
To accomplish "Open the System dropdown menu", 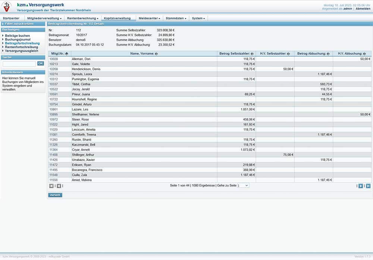I will (198, 18).
